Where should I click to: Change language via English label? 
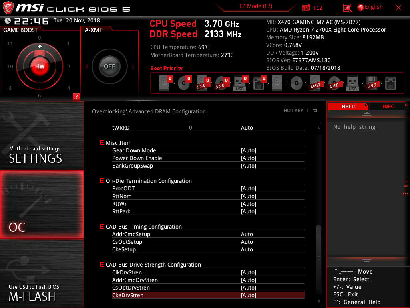[x=374, y=7]
